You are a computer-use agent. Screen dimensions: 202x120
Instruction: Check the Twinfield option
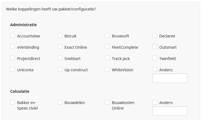pos(155,58)
